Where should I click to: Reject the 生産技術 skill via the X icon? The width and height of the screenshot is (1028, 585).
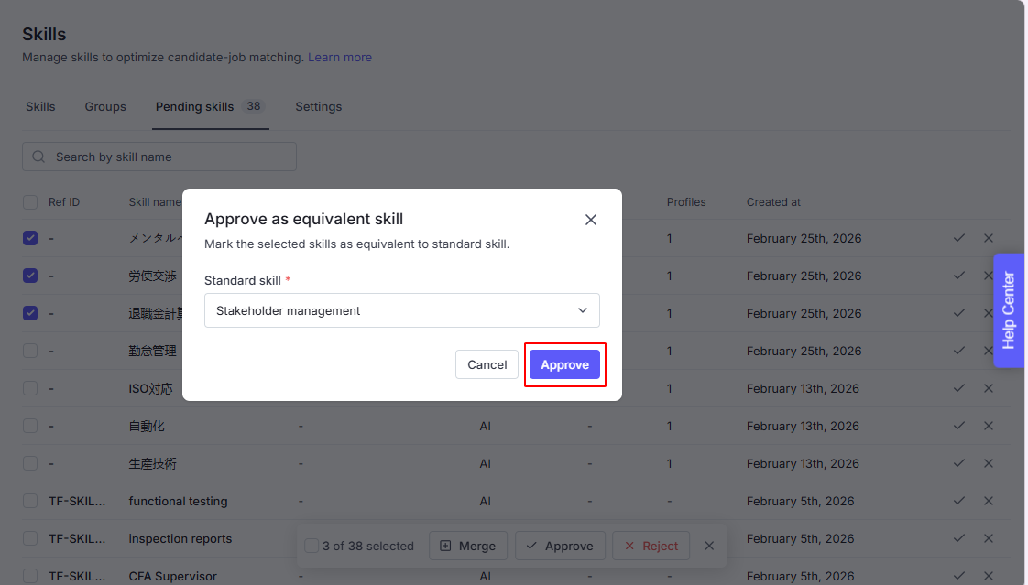(x=989, y=463)
